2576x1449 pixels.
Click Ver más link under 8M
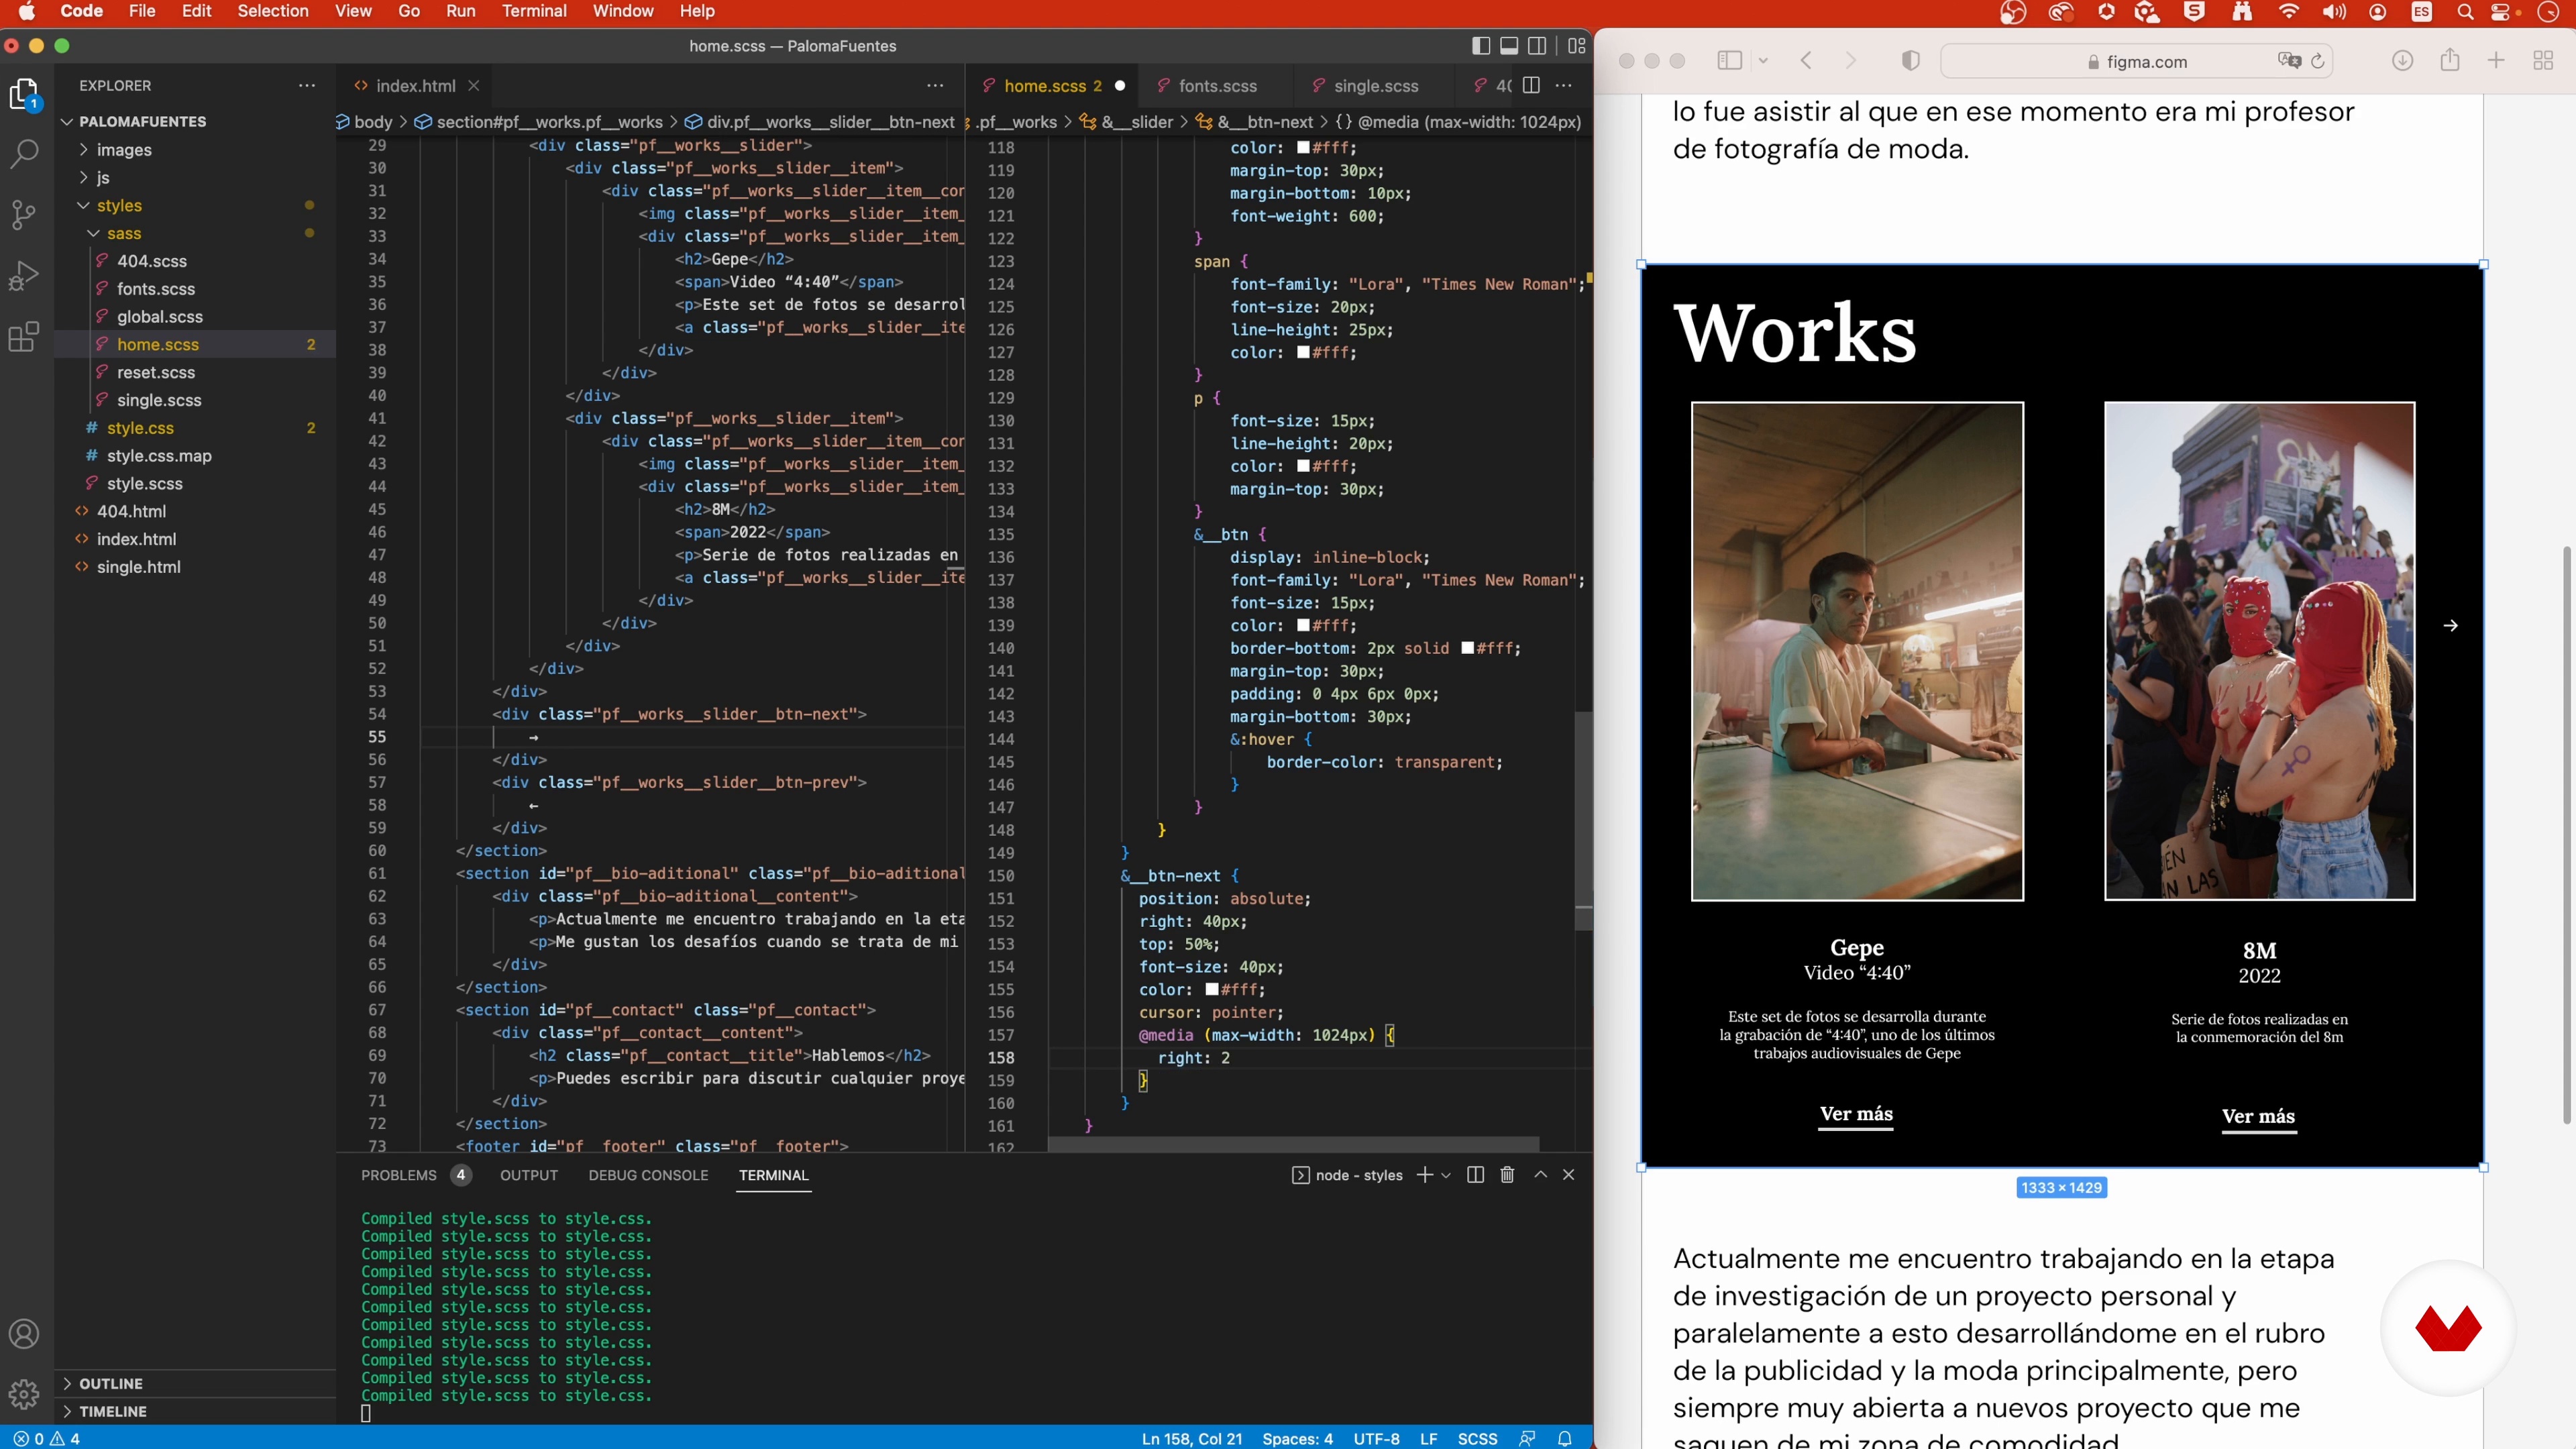(x=2258, y=1117)
